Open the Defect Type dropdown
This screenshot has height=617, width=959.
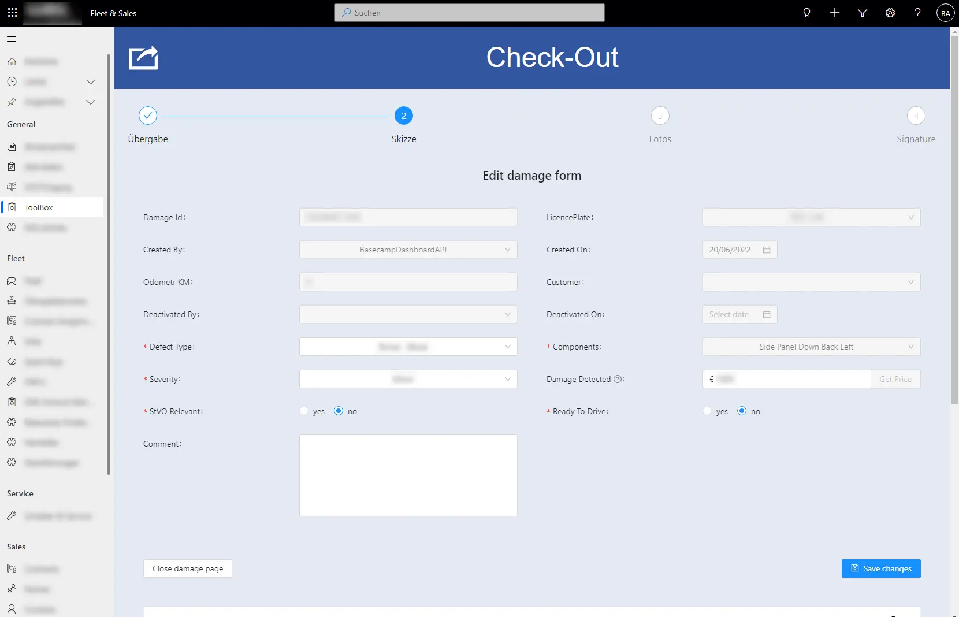point(408,347)
